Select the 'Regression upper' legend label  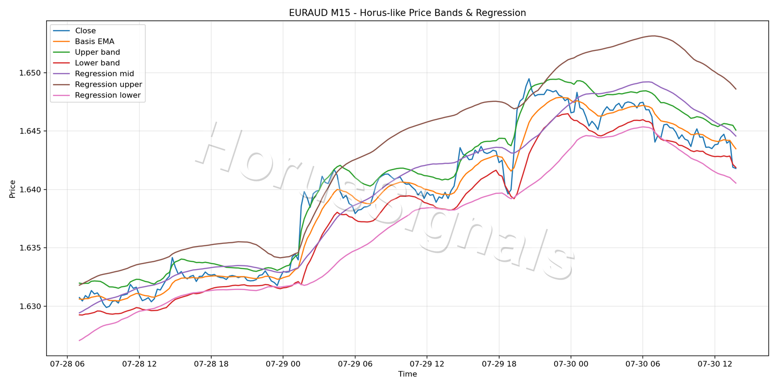[x=108, y=84]
